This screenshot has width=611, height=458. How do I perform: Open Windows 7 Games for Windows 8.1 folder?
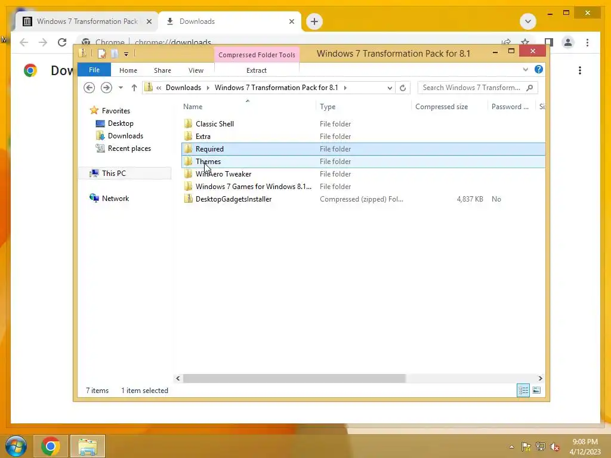tap(363, 187)
